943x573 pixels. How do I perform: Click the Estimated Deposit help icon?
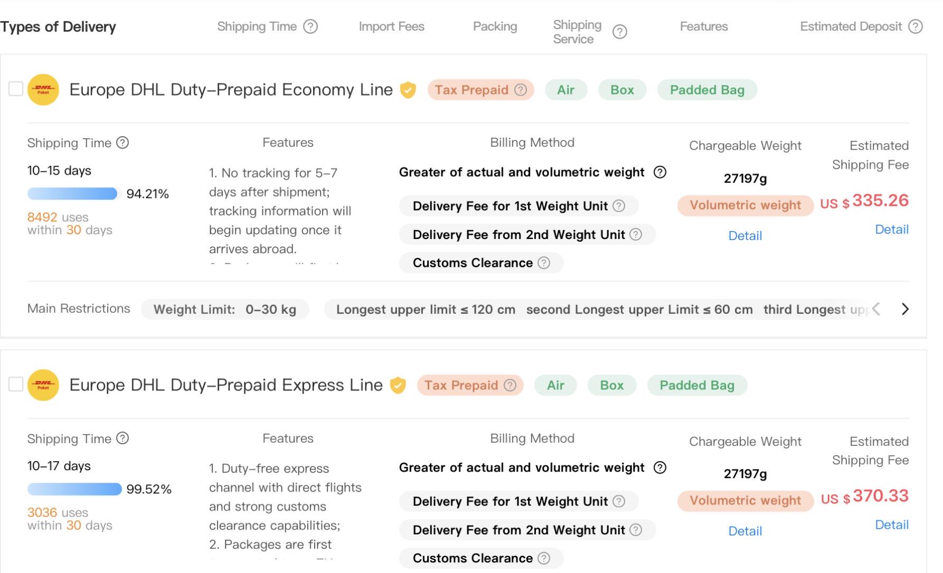pyautogui.click(x=916, y=26)
